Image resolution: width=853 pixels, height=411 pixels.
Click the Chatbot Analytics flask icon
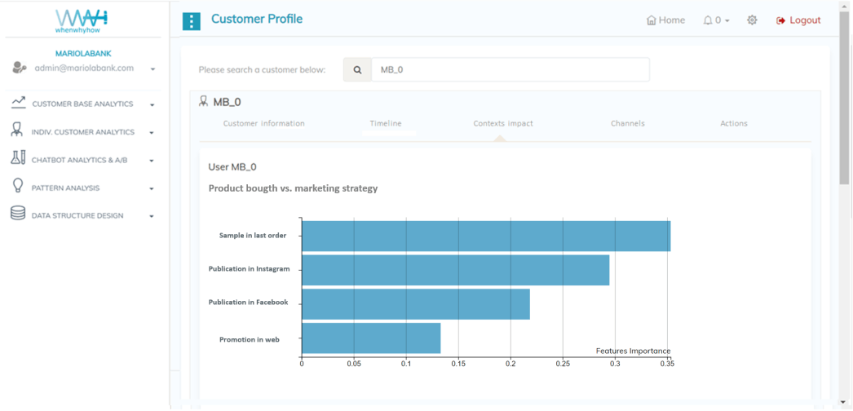pos(18,159)
